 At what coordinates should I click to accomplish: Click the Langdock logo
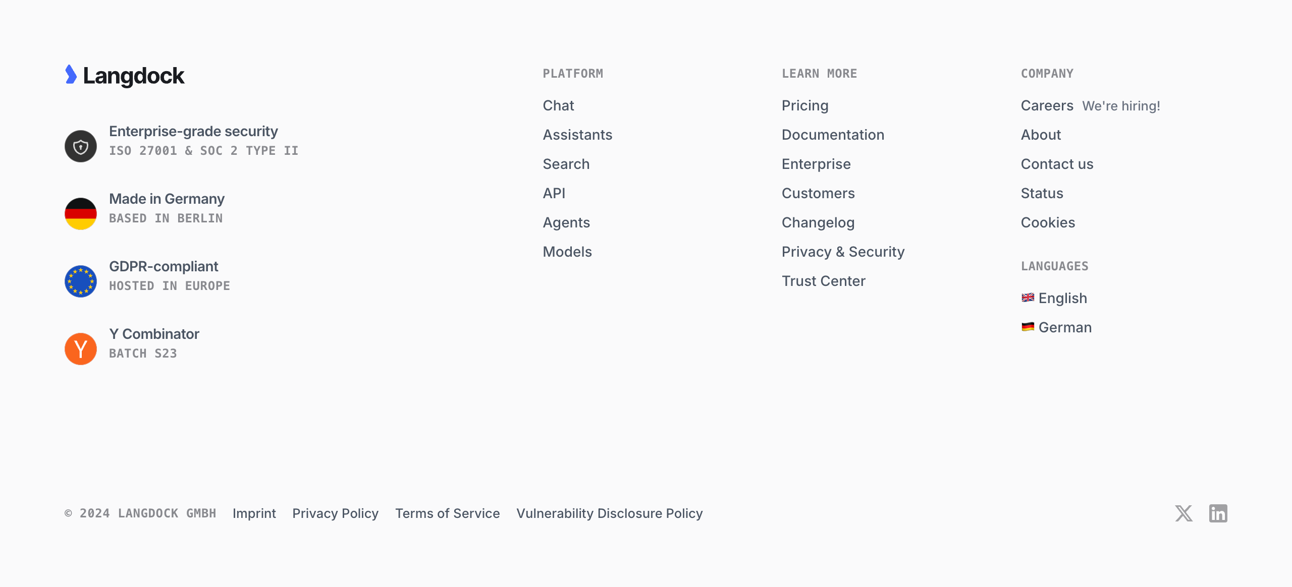point(125,76)
